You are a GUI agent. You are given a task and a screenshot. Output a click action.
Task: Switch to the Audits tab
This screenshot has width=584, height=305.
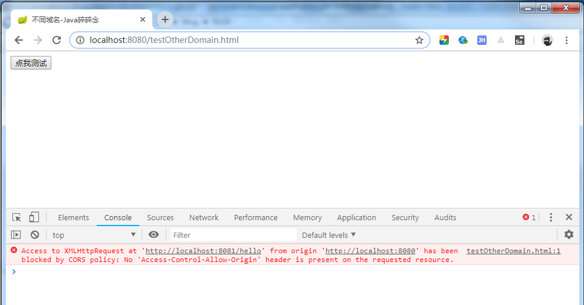(x=445, y=218)
